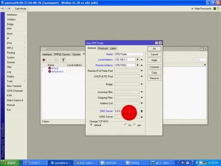Expand Remote IPv6 Prefix Pool field

pyautogui.click(x=142, y=71)
